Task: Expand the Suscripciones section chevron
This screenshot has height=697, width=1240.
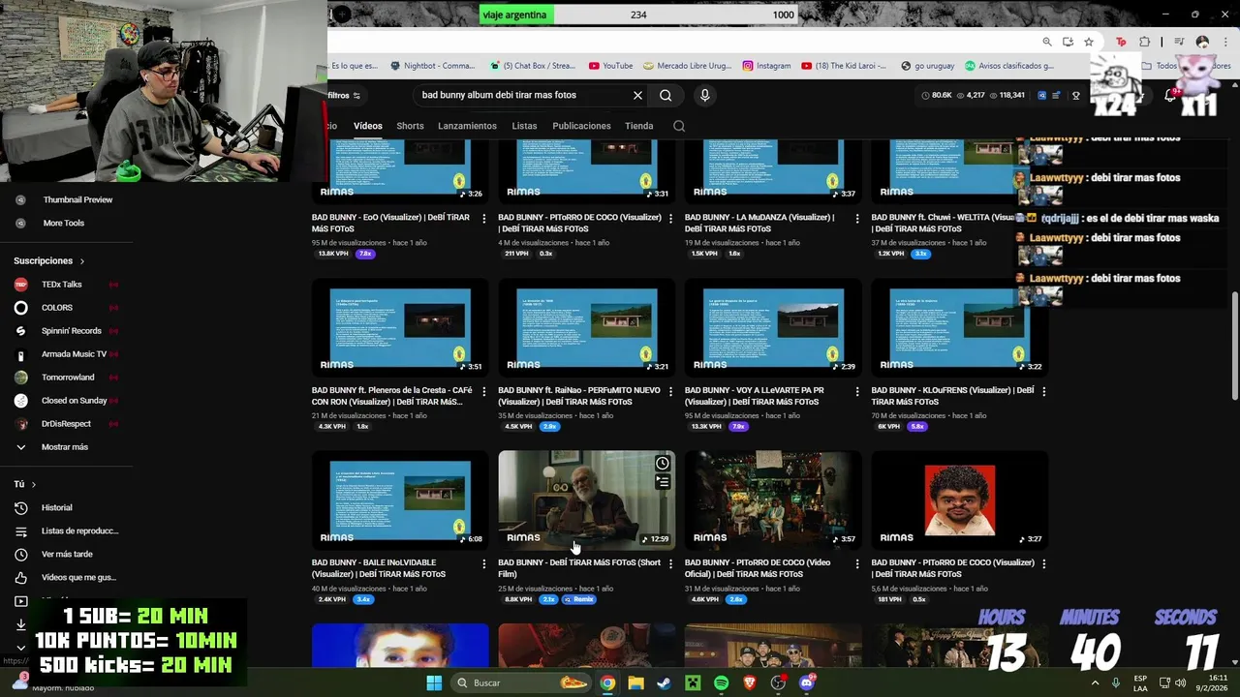Action: tap(82, 261)
